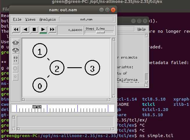The image size is (190, 140).
Task: Click the TIME marker on the timeline
Action: pos(37,107)
